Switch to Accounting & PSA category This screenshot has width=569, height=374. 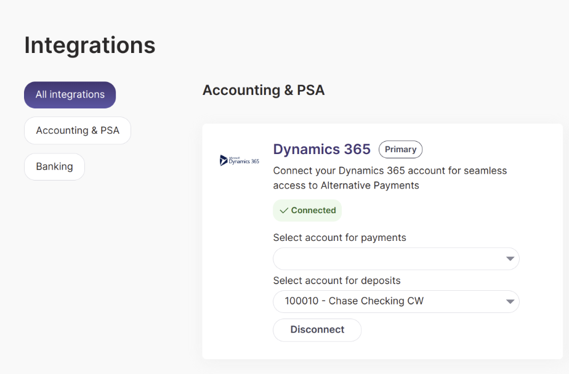tap(78, 131)
